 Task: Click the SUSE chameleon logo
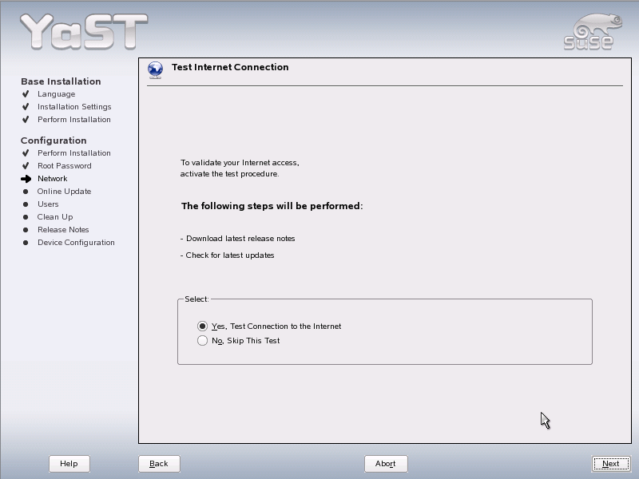click(593, 32)
